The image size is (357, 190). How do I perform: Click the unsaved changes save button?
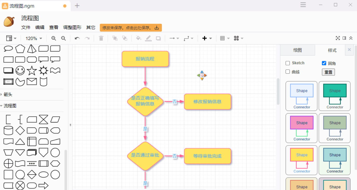point(131,28)
